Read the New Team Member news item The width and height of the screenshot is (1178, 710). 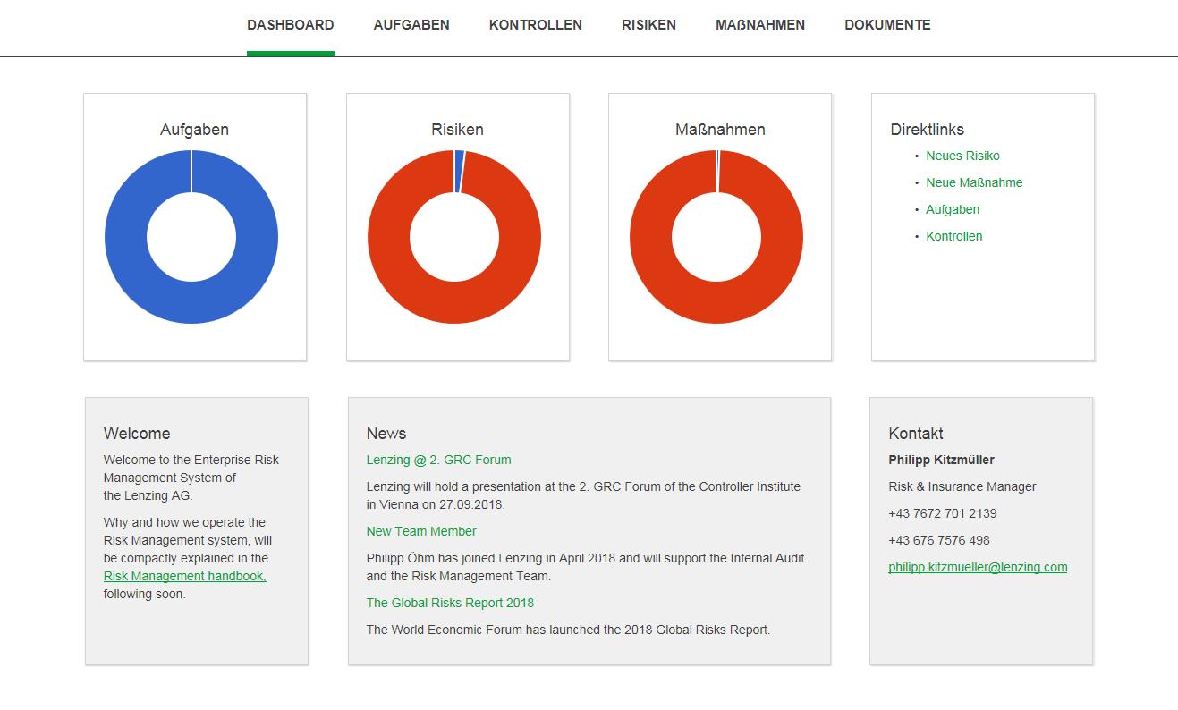421,531
